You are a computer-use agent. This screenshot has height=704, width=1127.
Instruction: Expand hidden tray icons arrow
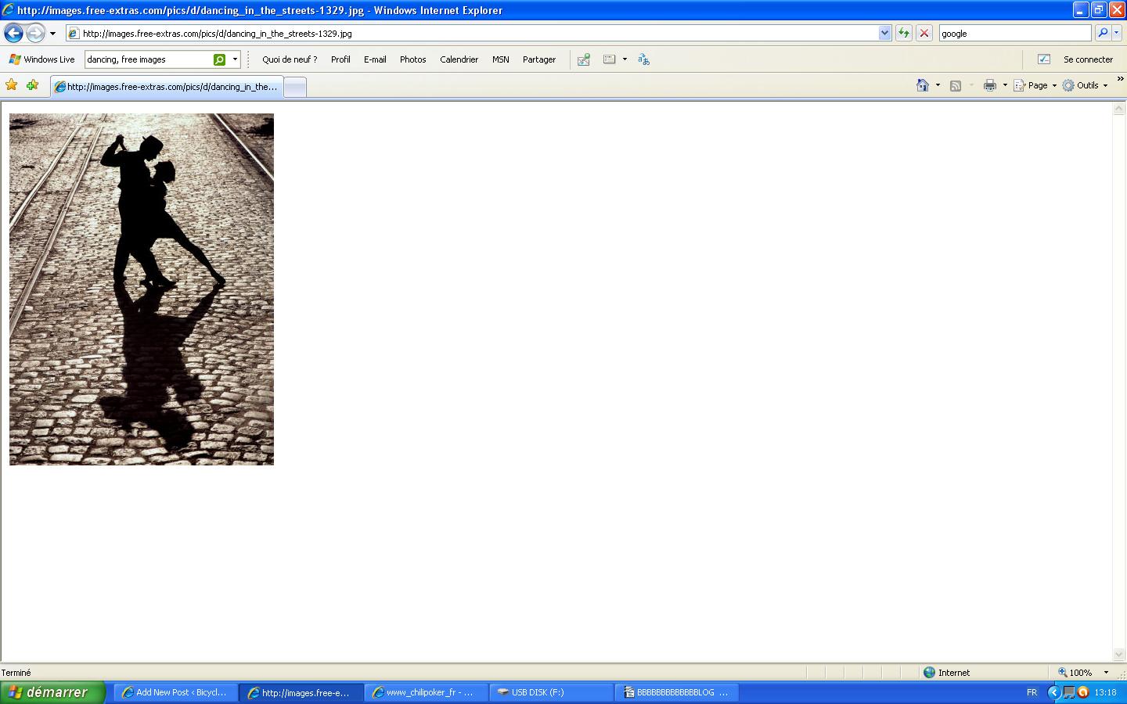point(1053,692)
